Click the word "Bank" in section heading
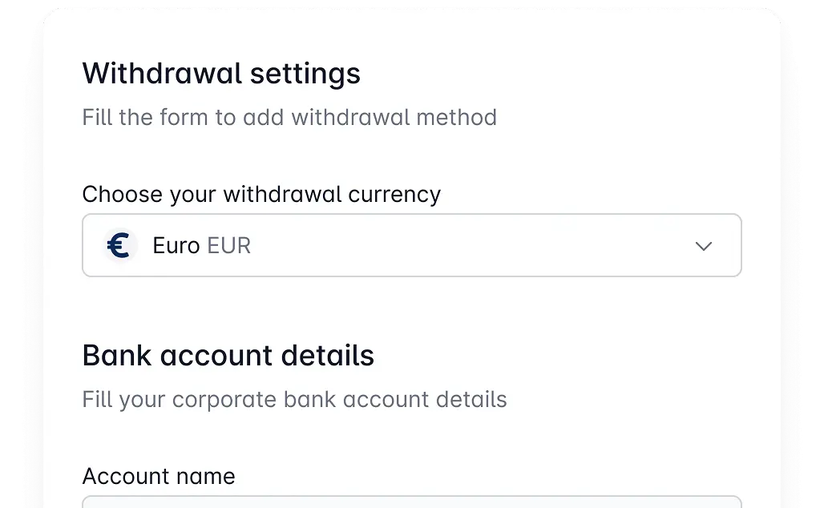 (117, 356)
